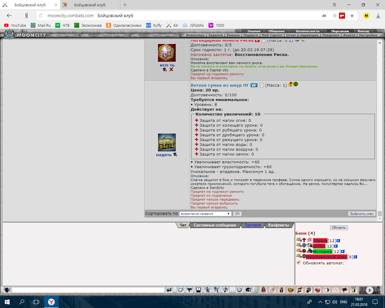
Task: Click the VF badge beside Ветхая сумка из шкур ПГ
Action: 254,85
